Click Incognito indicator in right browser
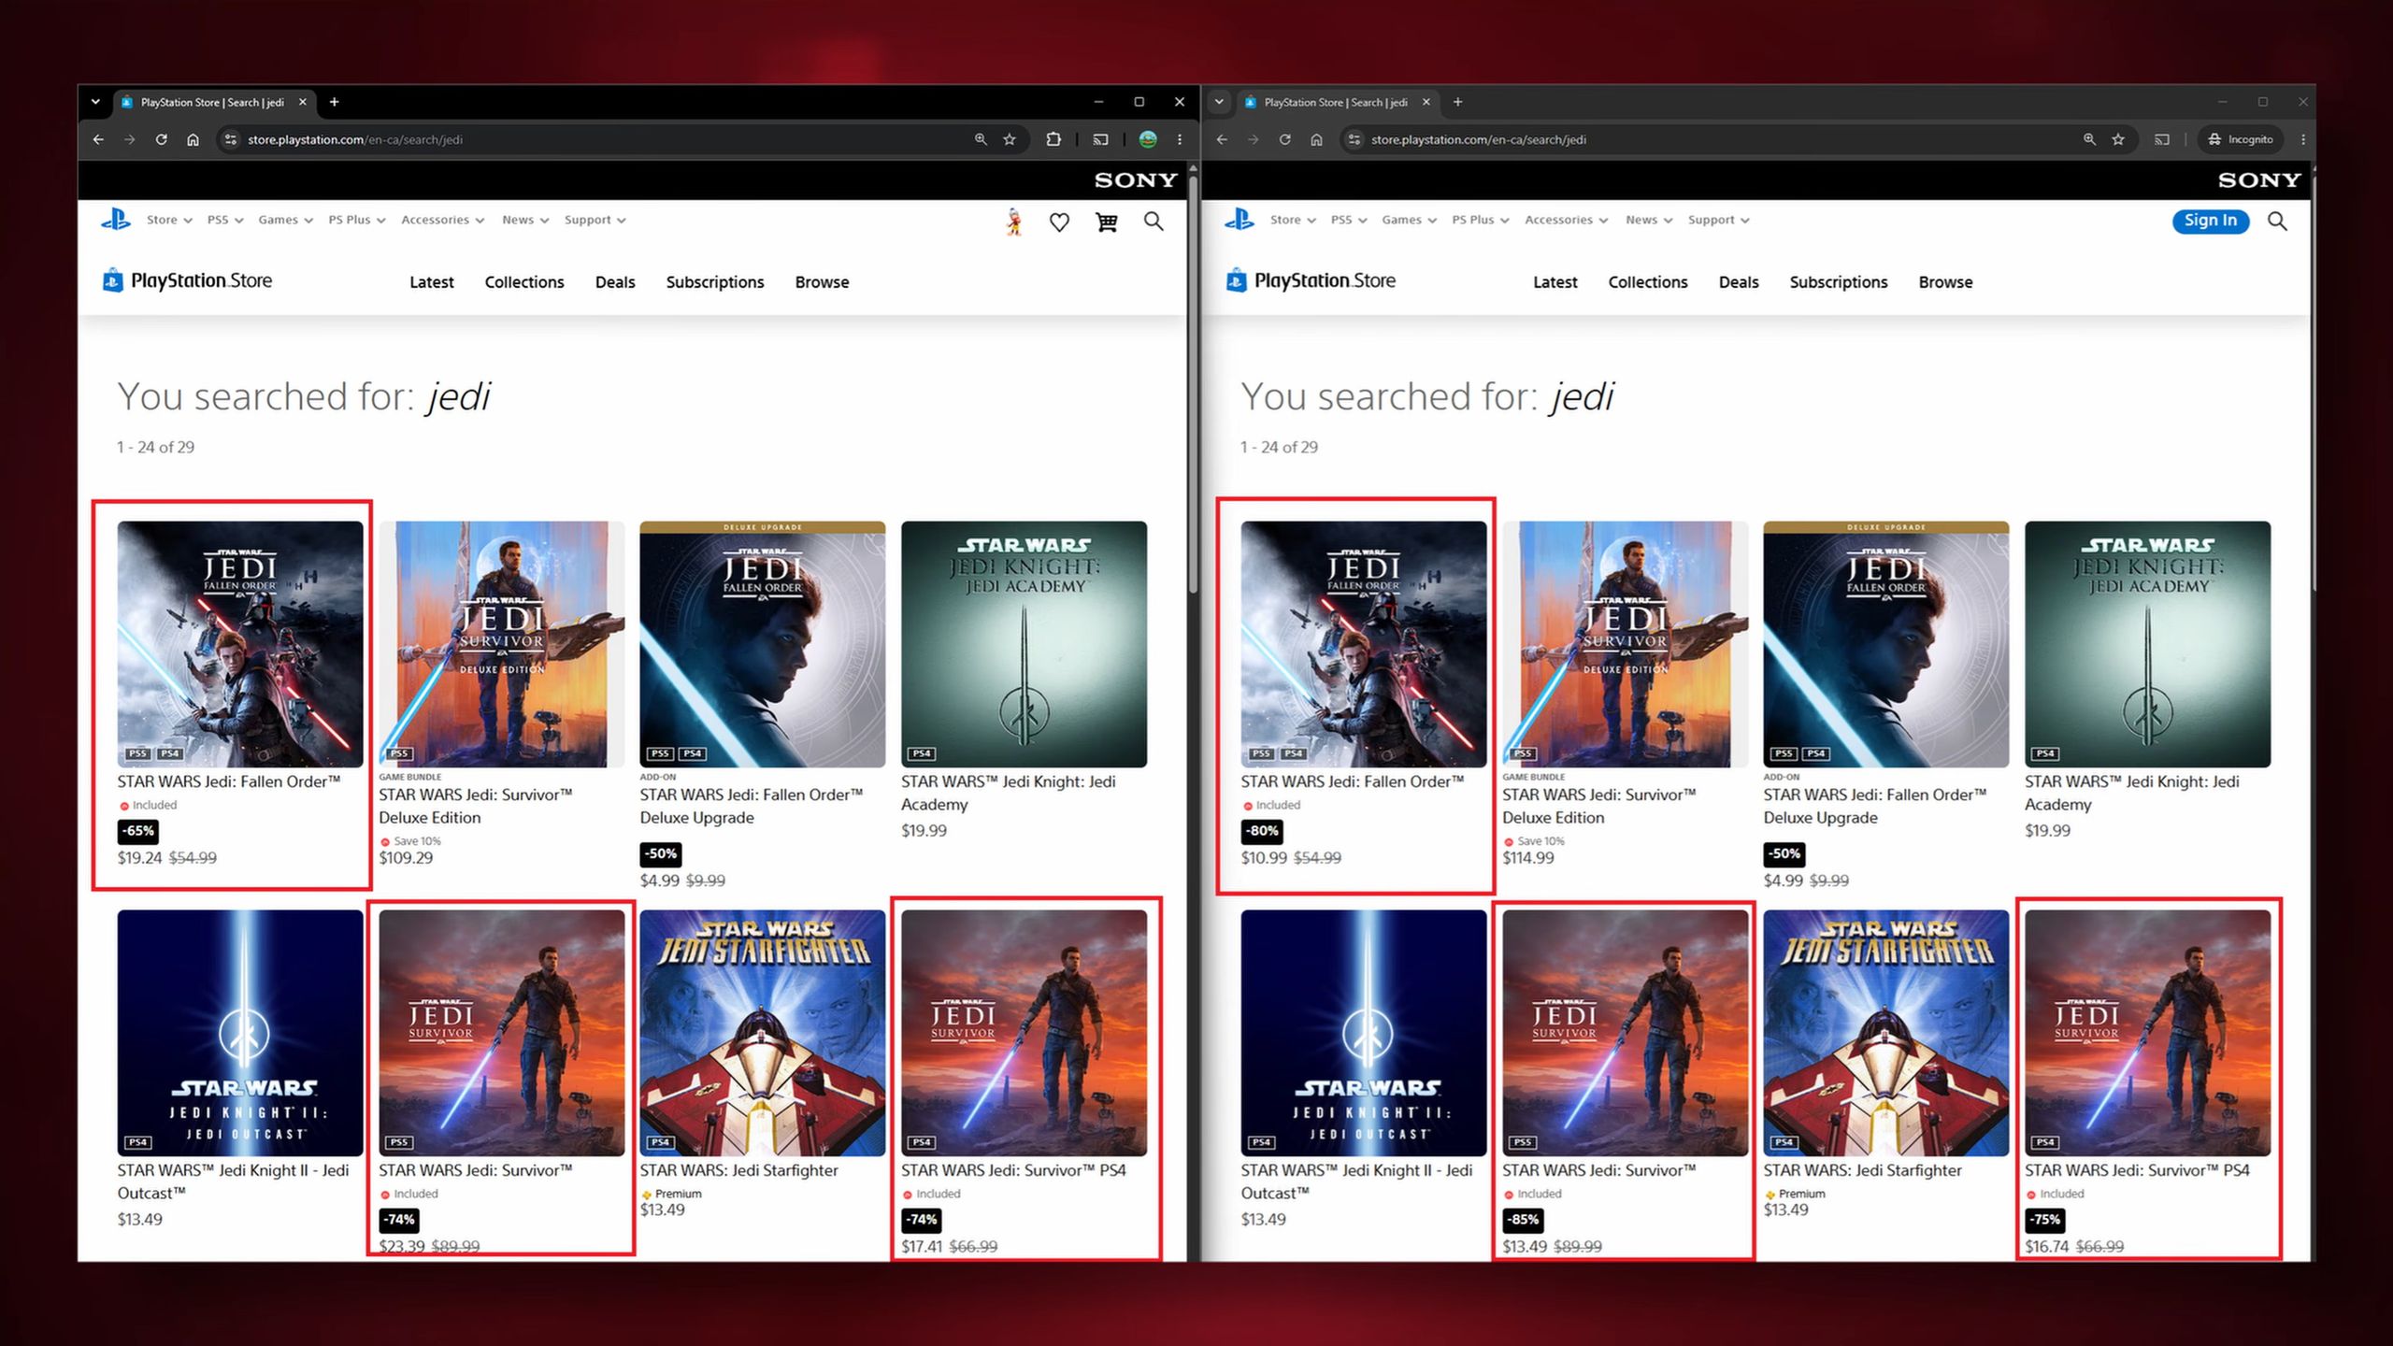2393x1346 pixels. pos(2241,139)
